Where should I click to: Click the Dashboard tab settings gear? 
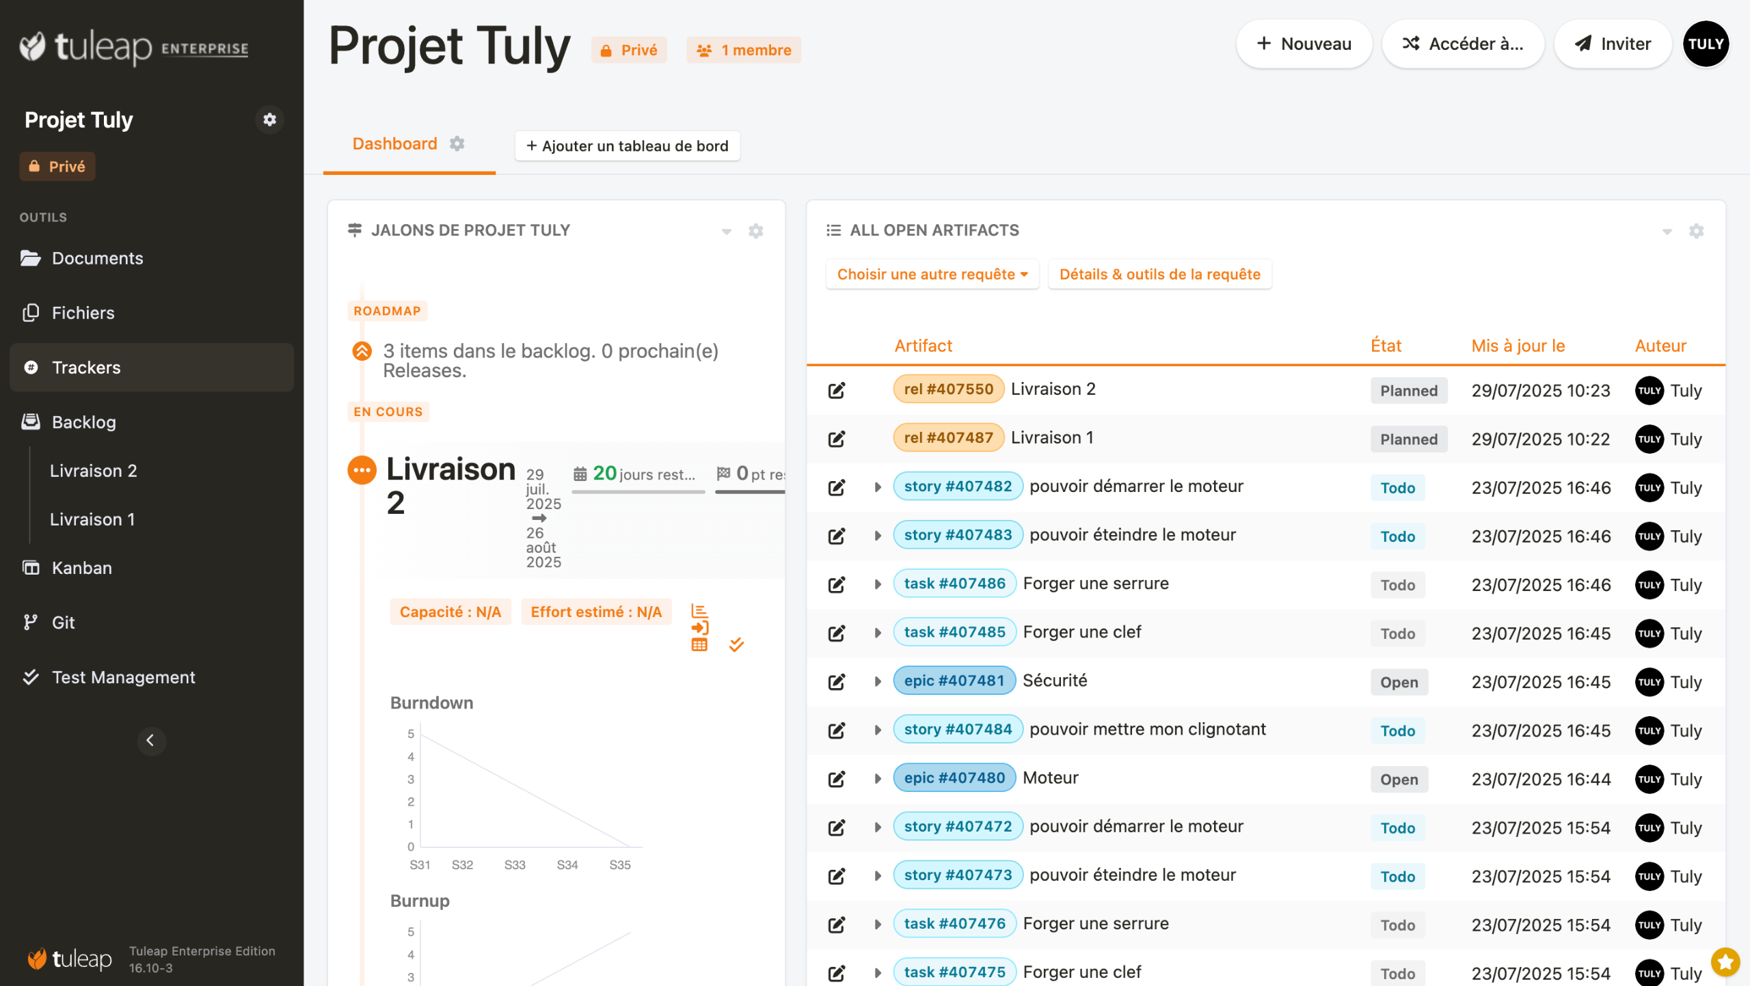click(457, 144)
